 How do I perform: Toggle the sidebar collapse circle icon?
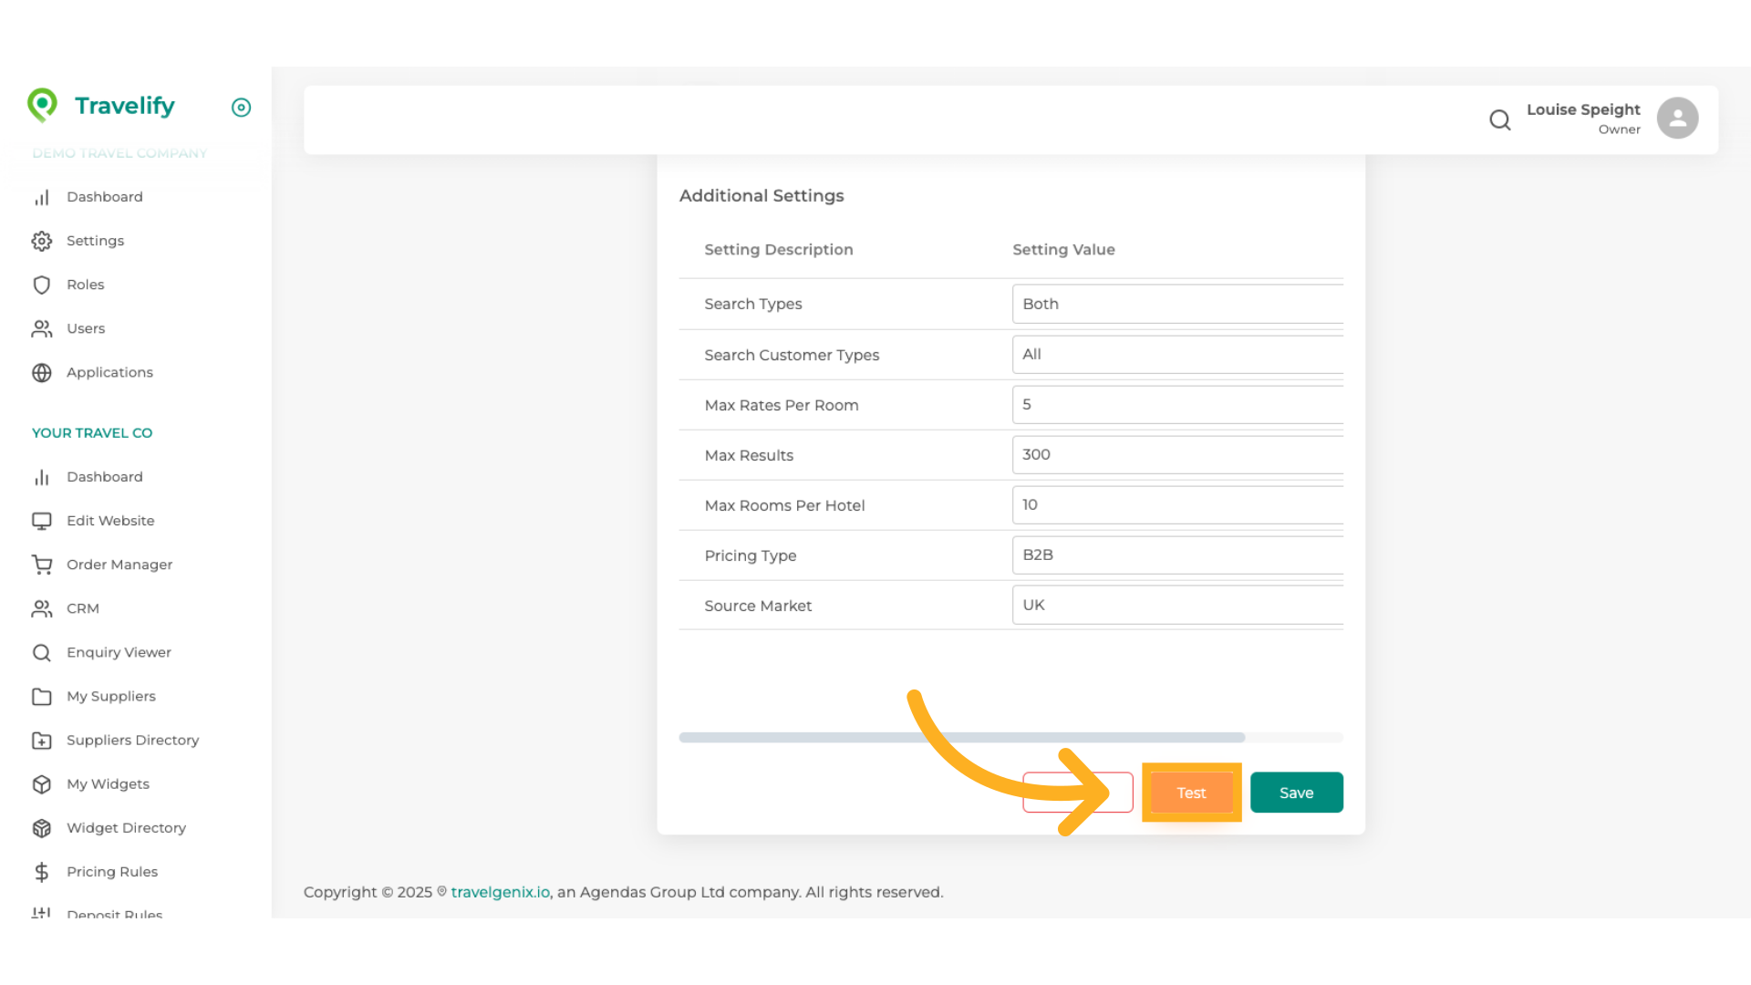pos(241,108)
